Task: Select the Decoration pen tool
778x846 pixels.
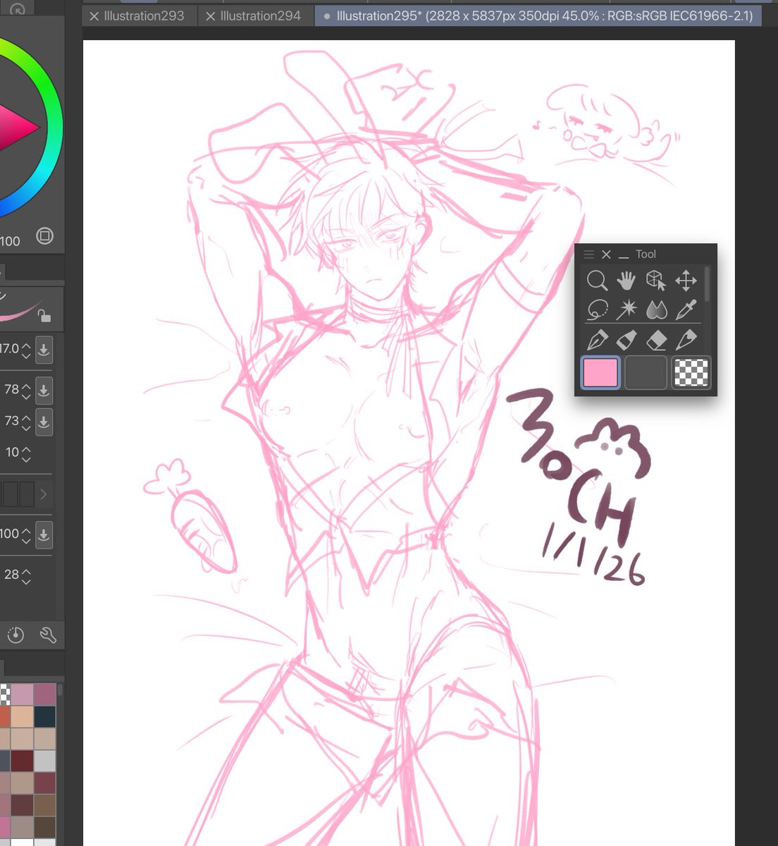Action: coord(686,341)
